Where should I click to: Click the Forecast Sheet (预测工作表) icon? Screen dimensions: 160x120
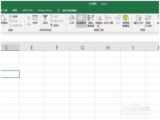click(148, 21)
